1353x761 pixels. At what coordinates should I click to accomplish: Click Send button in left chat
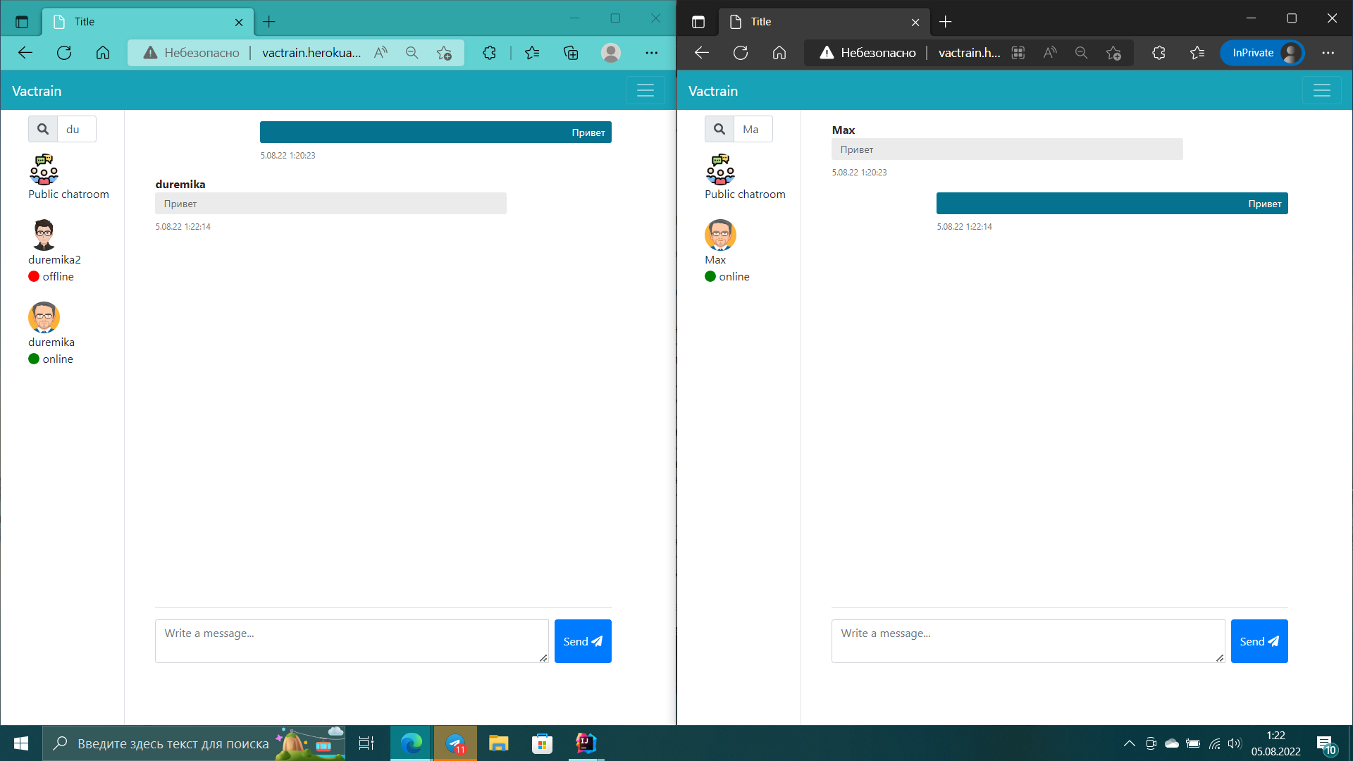click(583, 641)
